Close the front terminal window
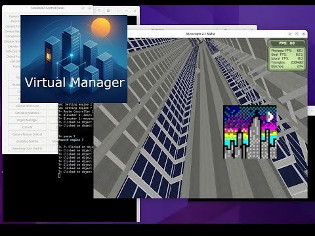Image resolution: width=315 pixels, height=236 pixels. pos(135,10)
